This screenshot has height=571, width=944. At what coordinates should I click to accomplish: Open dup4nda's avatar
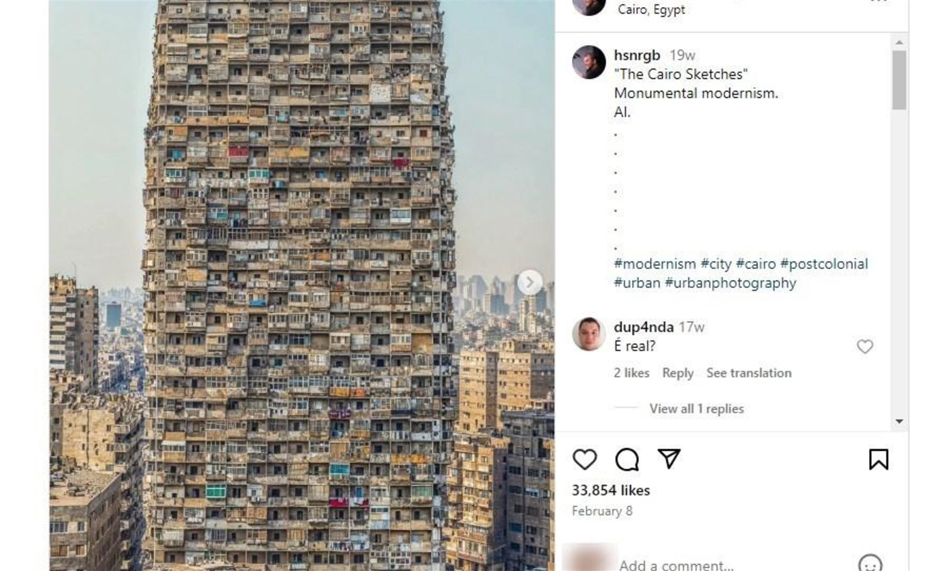coord(589,334)
